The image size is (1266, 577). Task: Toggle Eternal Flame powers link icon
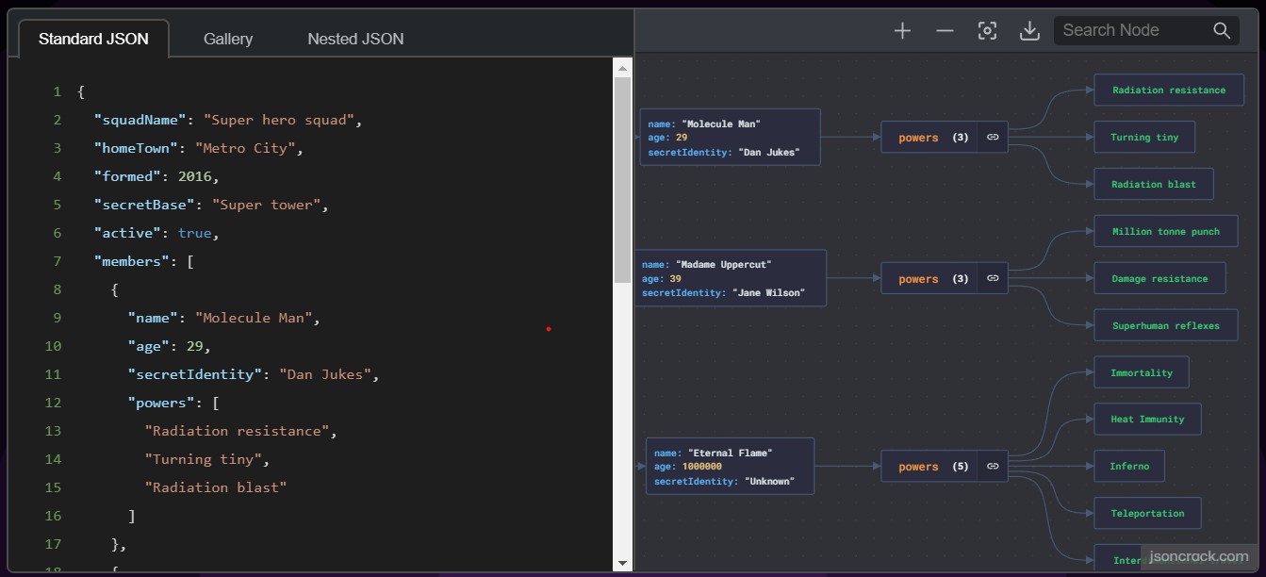pos(993,466)
